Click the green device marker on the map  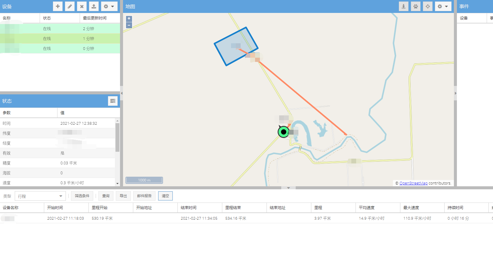283,132
